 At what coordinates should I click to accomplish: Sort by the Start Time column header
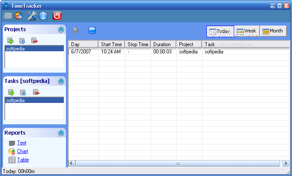[x=111, y=44]
